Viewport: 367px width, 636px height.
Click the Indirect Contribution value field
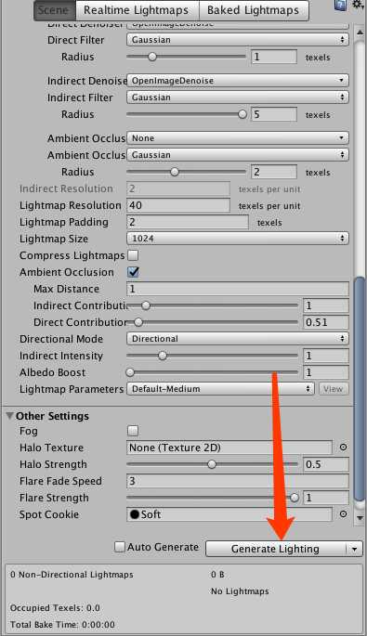click(325, 305)
